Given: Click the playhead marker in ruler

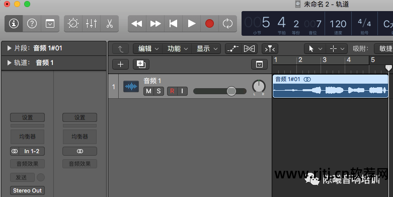Looking at the screenshot, I should click(x=388, y=68).
